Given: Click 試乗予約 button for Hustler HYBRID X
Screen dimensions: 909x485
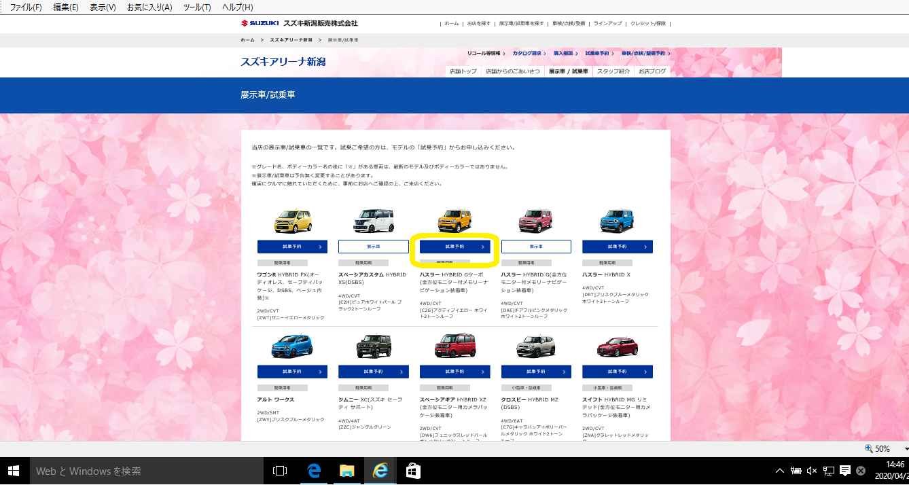Looking at the screenshot, I should pyautogui.click(x=617, y=247).
